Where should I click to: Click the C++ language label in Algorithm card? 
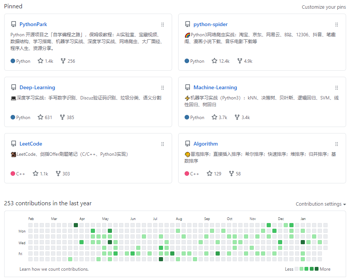[192, 174]
